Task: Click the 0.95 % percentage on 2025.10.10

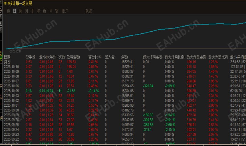Action: tap(93, 67)
